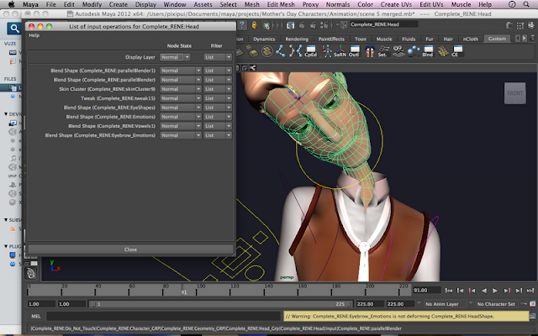
Task: Click the blue spheres shelf icon
Action: 413,51
